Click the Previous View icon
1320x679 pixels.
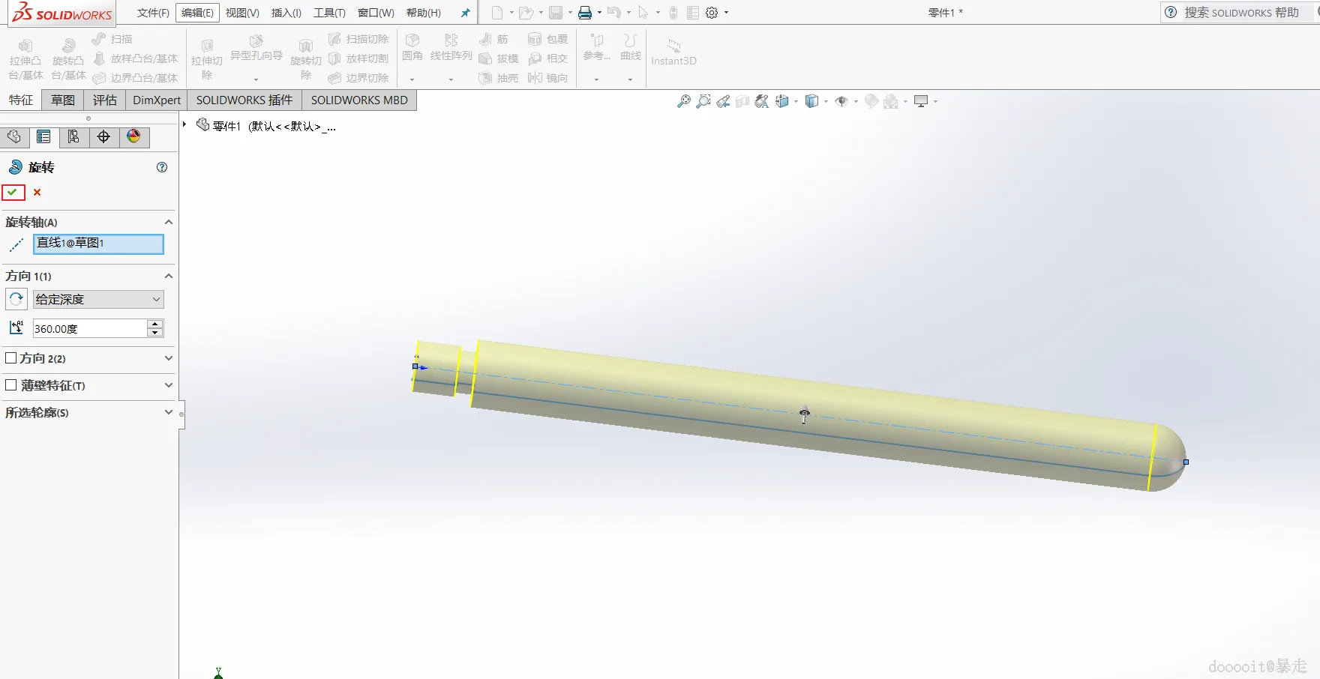click(x=723, y=101)
